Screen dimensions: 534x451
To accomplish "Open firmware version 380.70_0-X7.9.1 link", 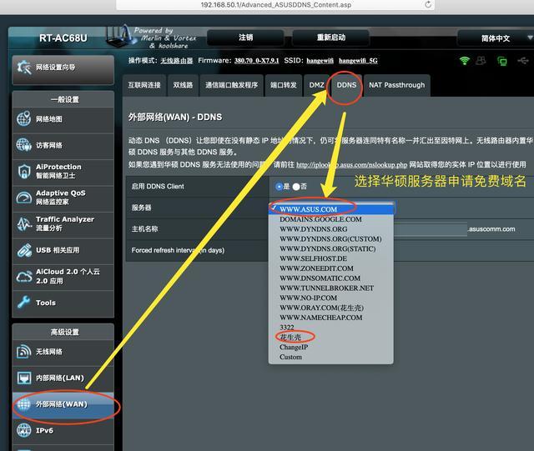I will pos(256,61).
